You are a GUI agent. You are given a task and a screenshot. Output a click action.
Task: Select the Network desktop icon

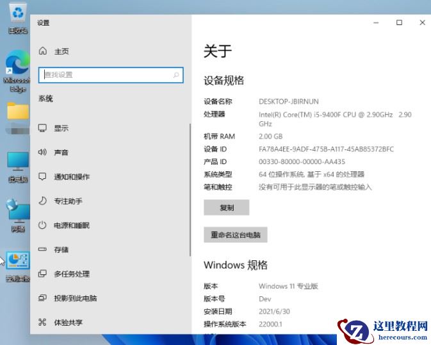pyautogui.click(x=18, y=215)
